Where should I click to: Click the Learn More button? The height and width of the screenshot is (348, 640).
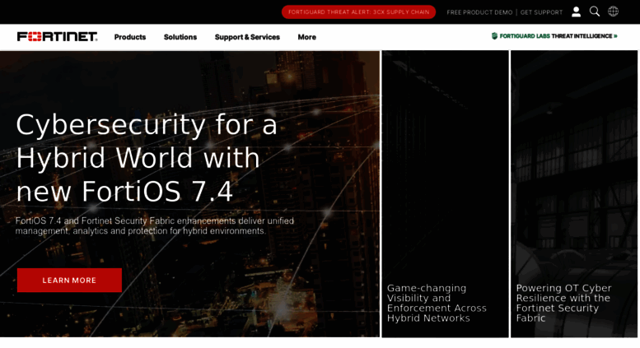[69, 280]
